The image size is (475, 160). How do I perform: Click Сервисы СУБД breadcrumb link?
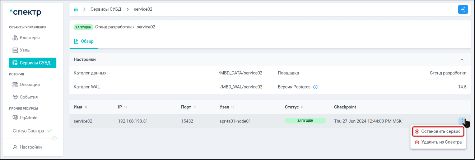[106, 9]
